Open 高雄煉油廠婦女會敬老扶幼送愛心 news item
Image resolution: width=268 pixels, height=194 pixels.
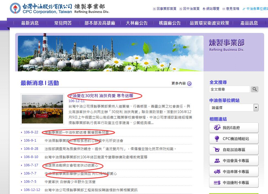[71, 165]
